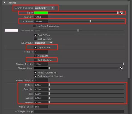Click the black Shadow Color swatch
Viewport: 132px width, 114px height.
click(x=41, y=68)
